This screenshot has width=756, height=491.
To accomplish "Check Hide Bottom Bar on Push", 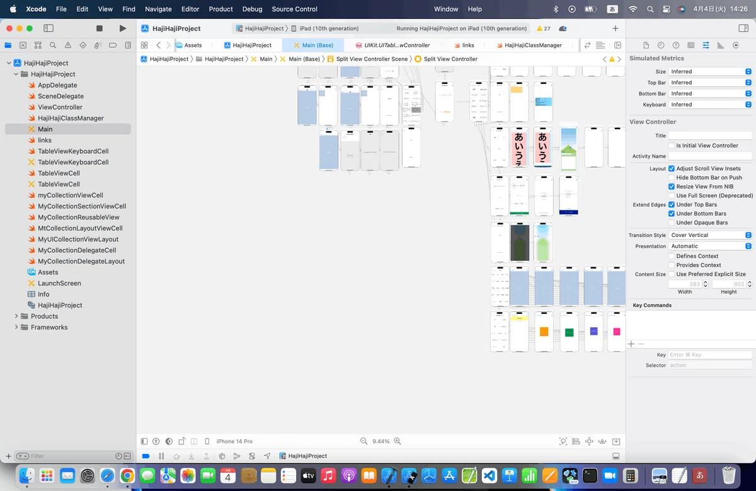I will click(672, 178).
